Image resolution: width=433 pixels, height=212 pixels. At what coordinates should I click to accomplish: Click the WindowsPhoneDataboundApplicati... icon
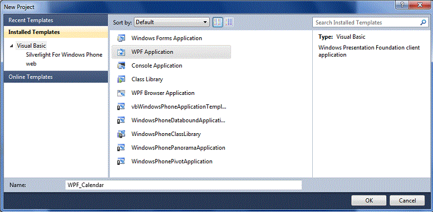(x=121, y=120)
